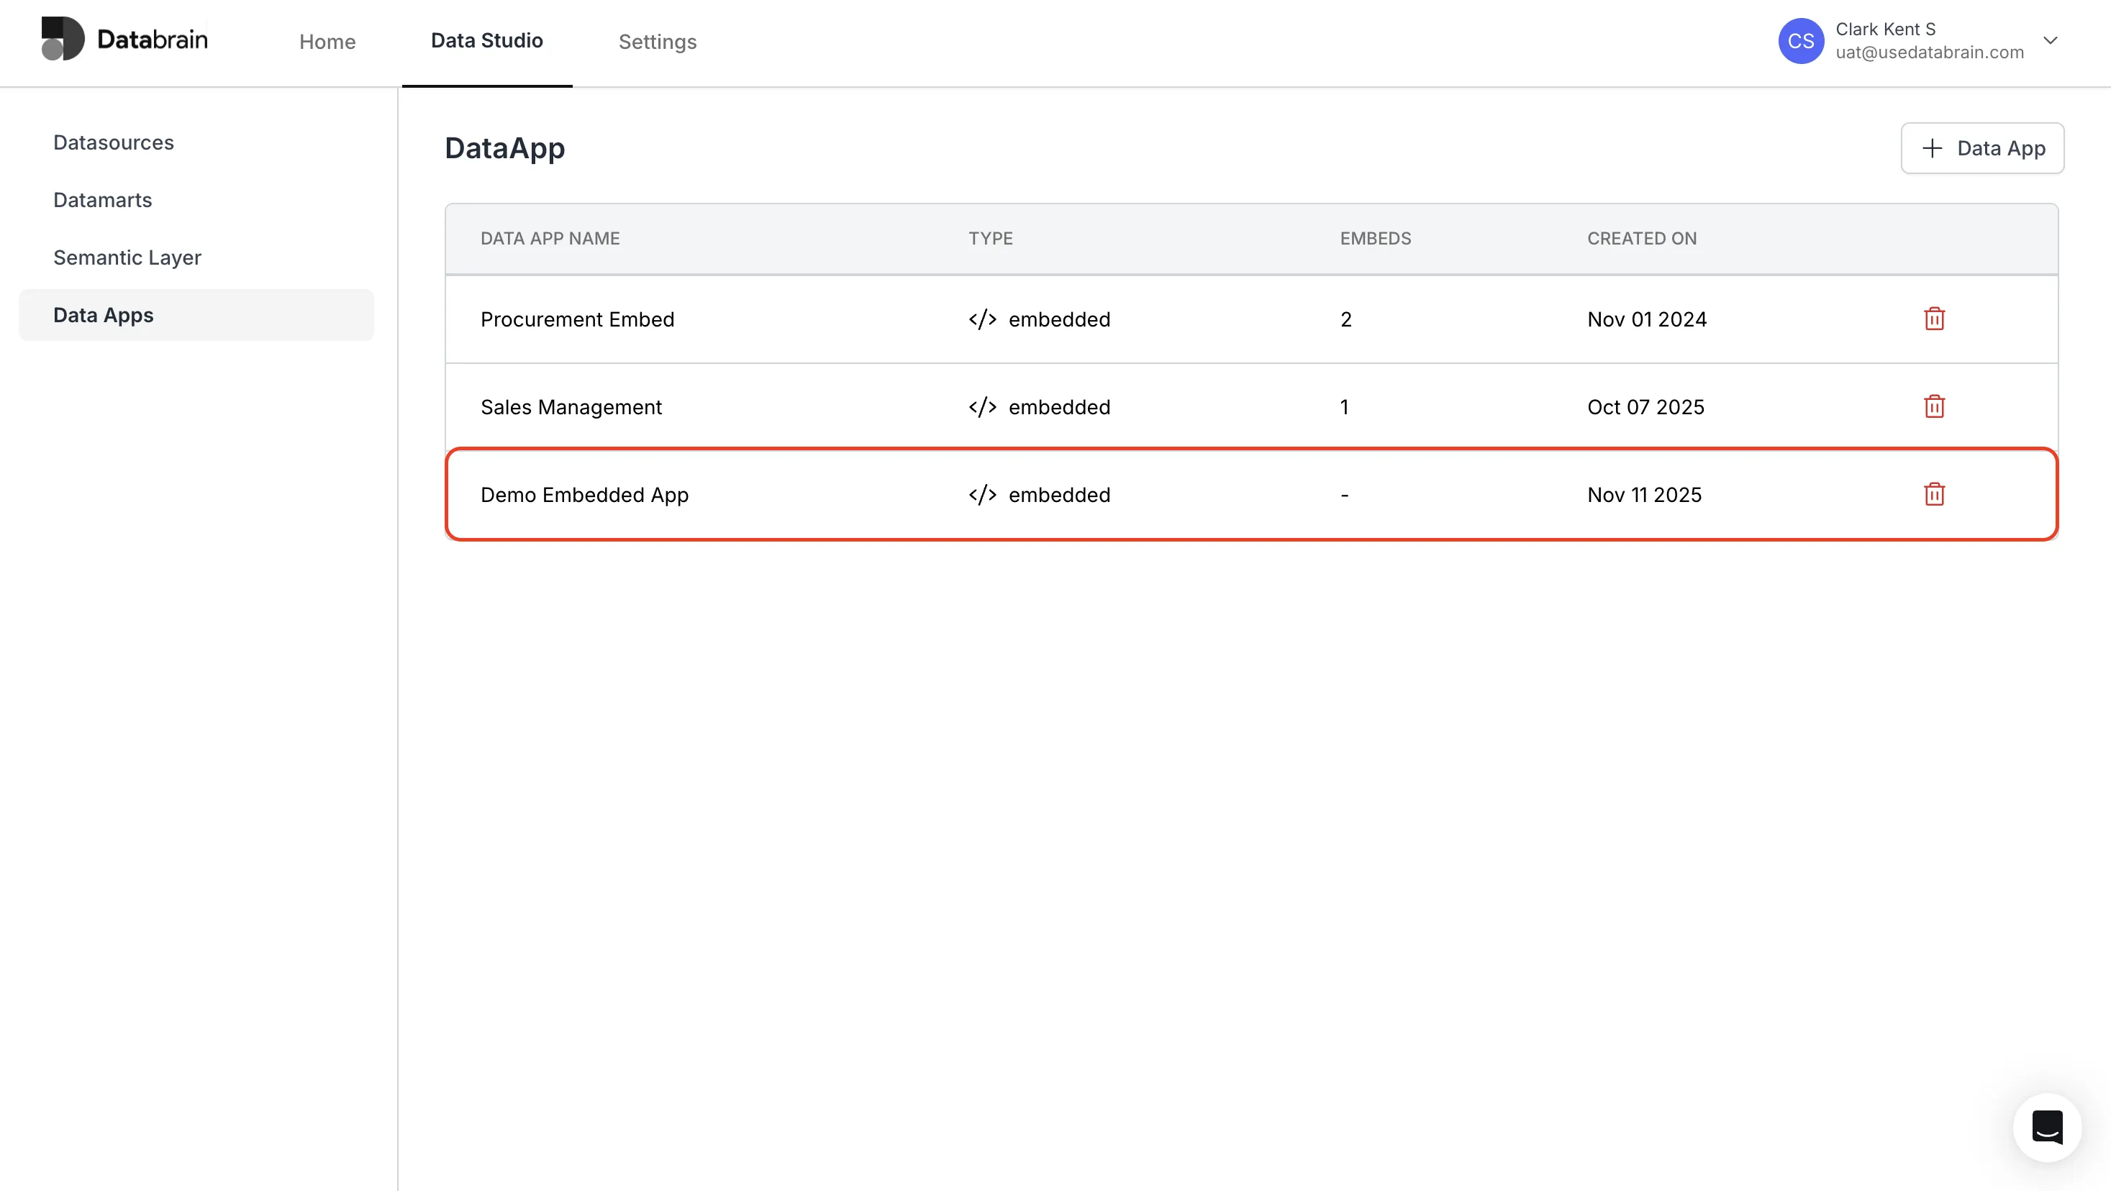Screen dimensions: 2111x1191
Task: Open the chat support widget
Action: tap(2047, 1127)
